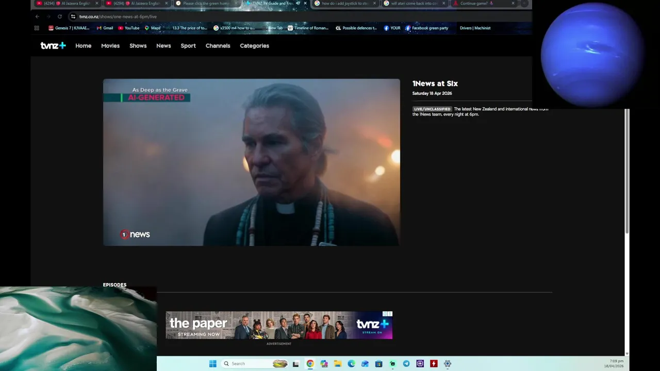Open the 'x3500 m4 how to' bookmark

234,28
